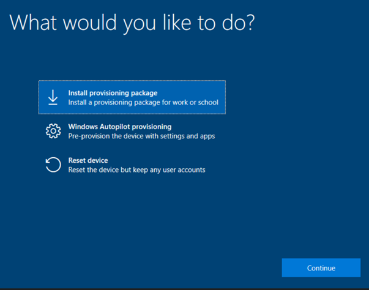This screenshot has width=369, height=290.
Task: Click the gear icon for Windows Autopilot provisioning
Action: point(53,131)
